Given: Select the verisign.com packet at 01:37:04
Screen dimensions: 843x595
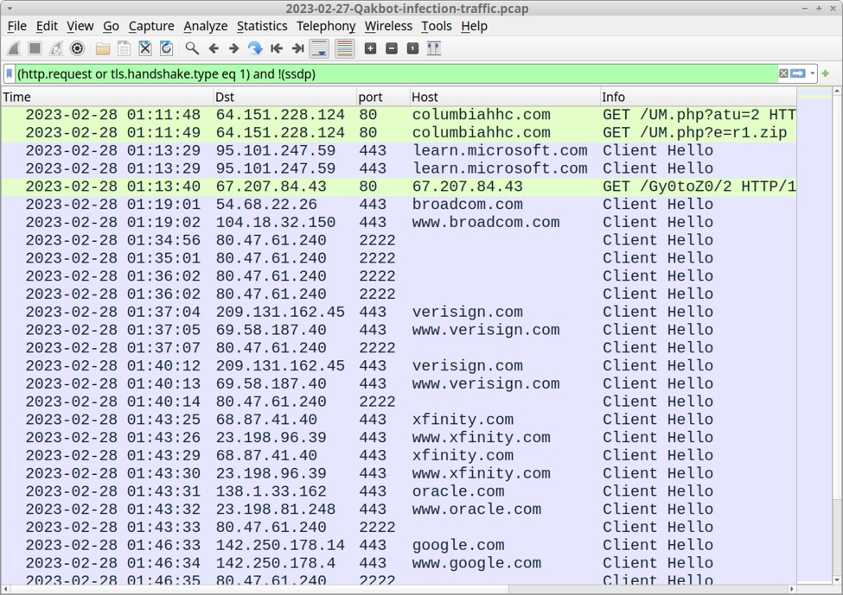Looking at the screenshot, I should click(x=399, y=312).
